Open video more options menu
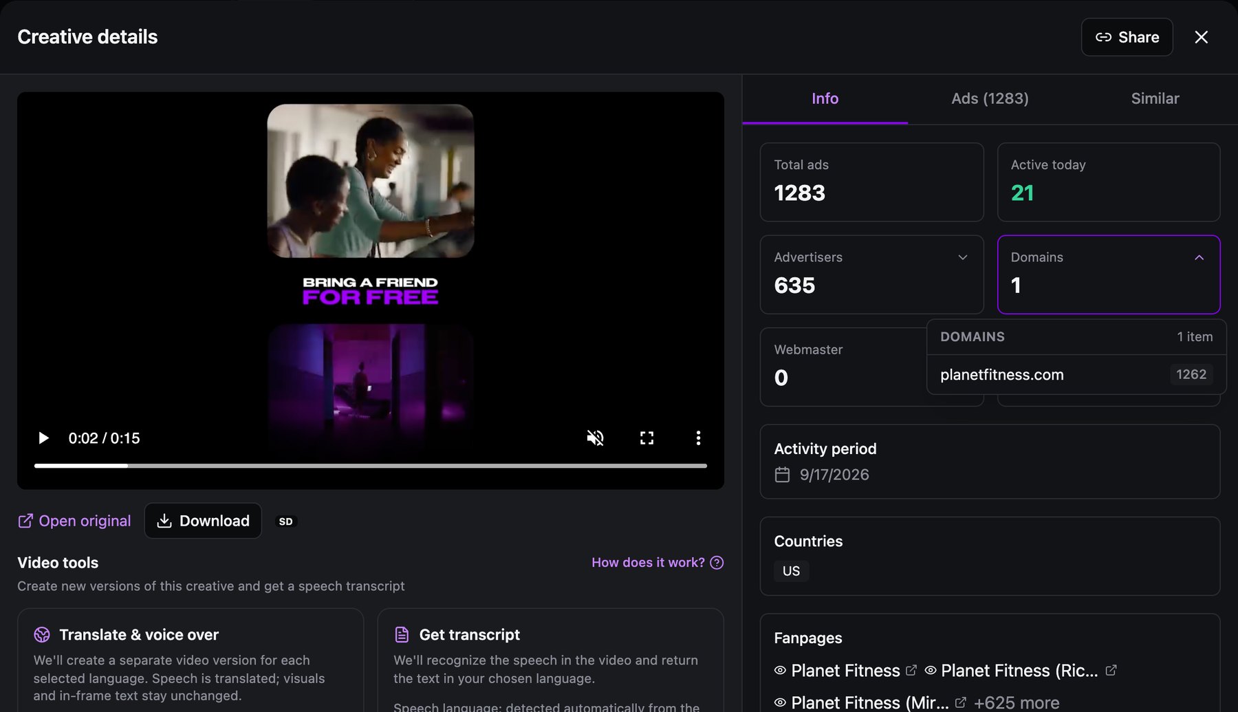This screenshot has width=1238, height=712. (698, 438)
